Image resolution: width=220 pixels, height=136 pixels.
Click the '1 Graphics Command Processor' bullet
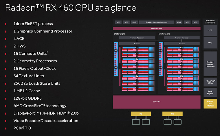[x=43, y=31]
